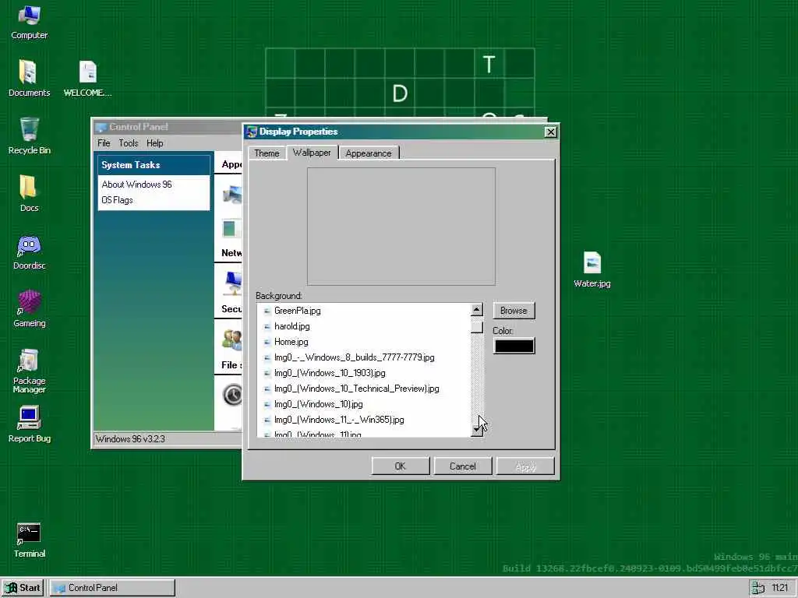Screen dimensions: 798x598
Task: Switch to the Appearance tab
Action: 369,153
